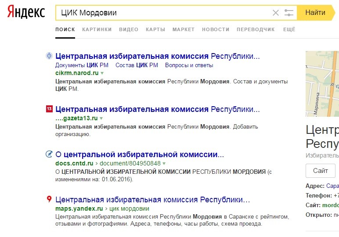Open the Yandex logo homepage
The width and height of the screenshot is (339, 237).
(26, 12)
